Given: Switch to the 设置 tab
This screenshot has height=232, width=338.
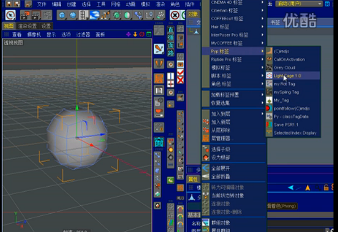Looking at the screenshot, I should click(x=46, y=26).
